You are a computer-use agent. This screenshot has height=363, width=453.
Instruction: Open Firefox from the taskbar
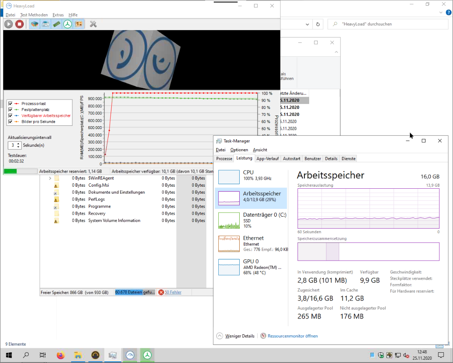(61, 355)
